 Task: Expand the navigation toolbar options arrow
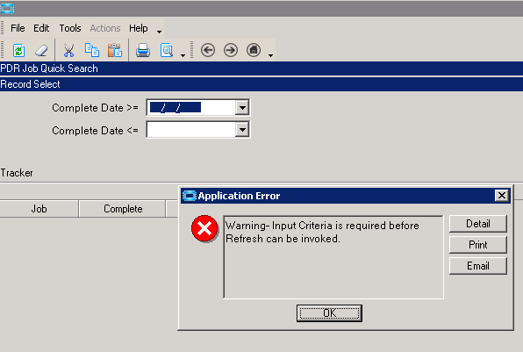click(x=270, y=55)
